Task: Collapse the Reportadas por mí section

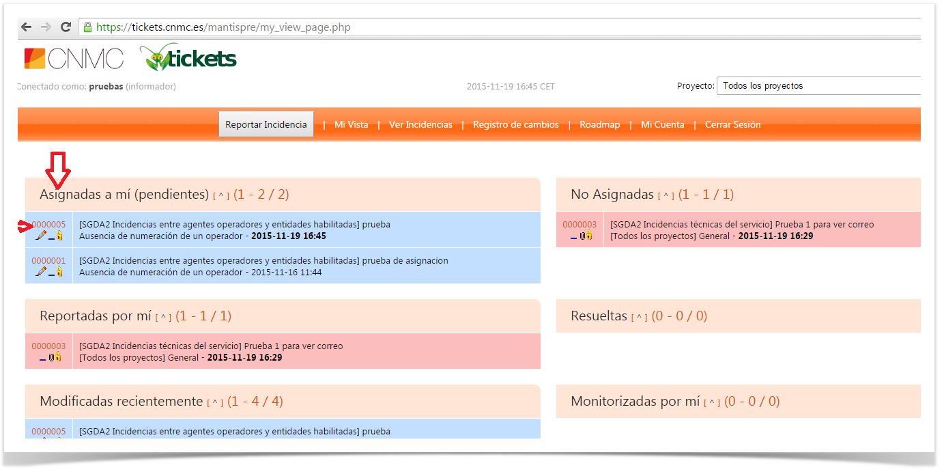Action: (x=163, y=318)
